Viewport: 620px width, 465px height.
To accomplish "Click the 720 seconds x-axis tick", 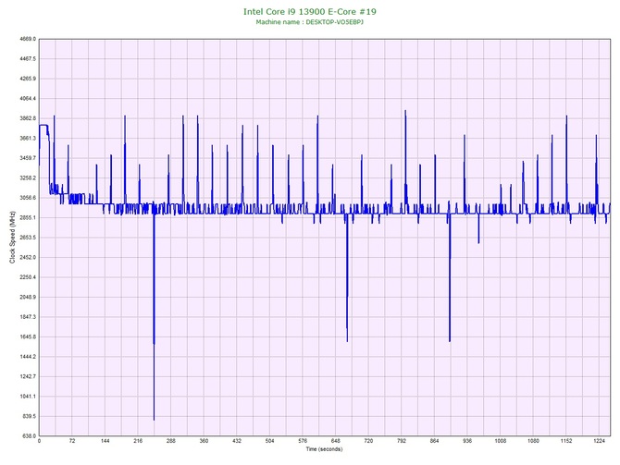I will pyautogui.click(x=368, y=441).
